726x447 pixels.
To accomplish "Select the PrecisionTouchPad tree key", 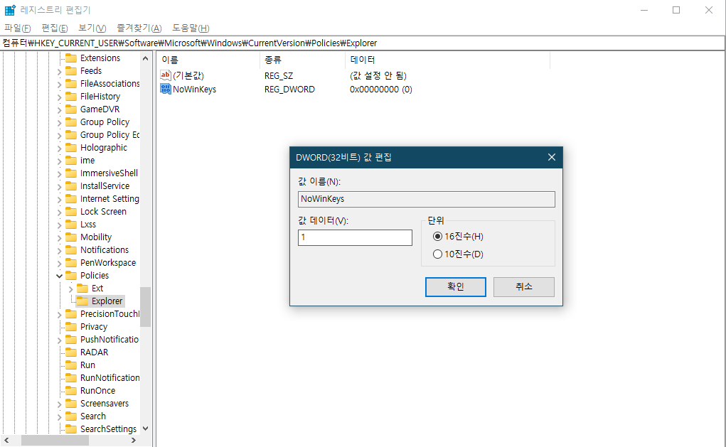I will point(110,313).
